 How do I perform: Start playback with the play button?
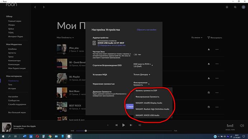coord(124,125)
